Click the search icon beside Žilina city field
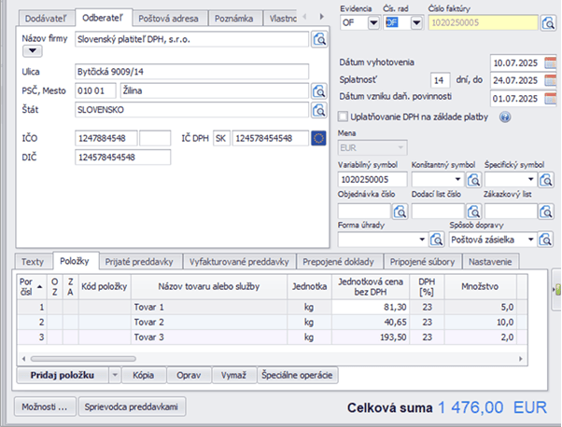This screenshot has height=427, width=562. (x=319, y=90)
